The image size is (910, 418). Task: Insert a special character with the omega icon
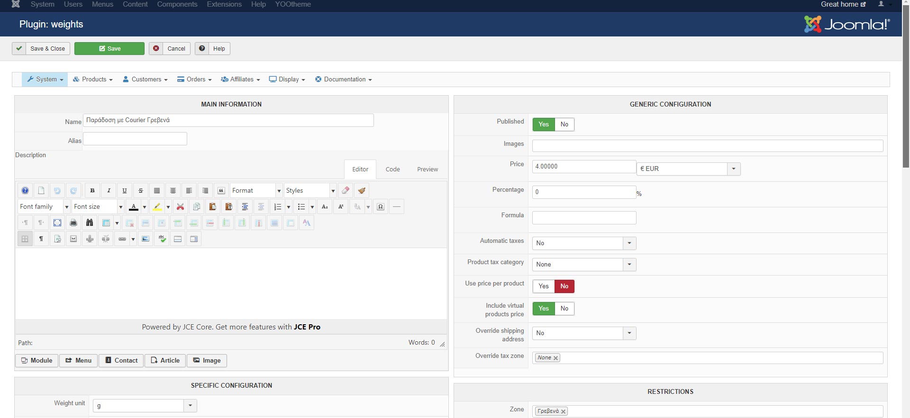point(381,206)
